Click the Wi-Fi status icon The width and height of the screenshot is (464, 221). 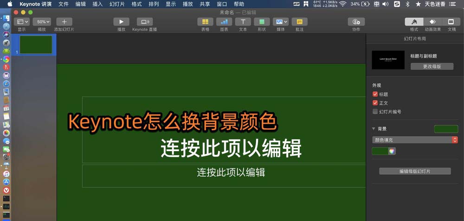(343, 4)
